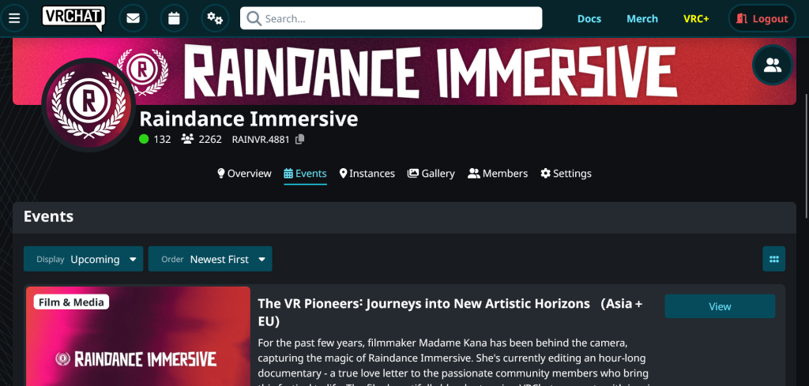809x386 pixels.
Task: Click the member count 2262
Action: (x=210, y=139)
